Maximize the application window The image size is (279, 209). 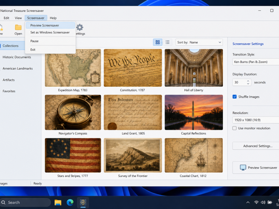pyautogui.click(x=272, y=11)
